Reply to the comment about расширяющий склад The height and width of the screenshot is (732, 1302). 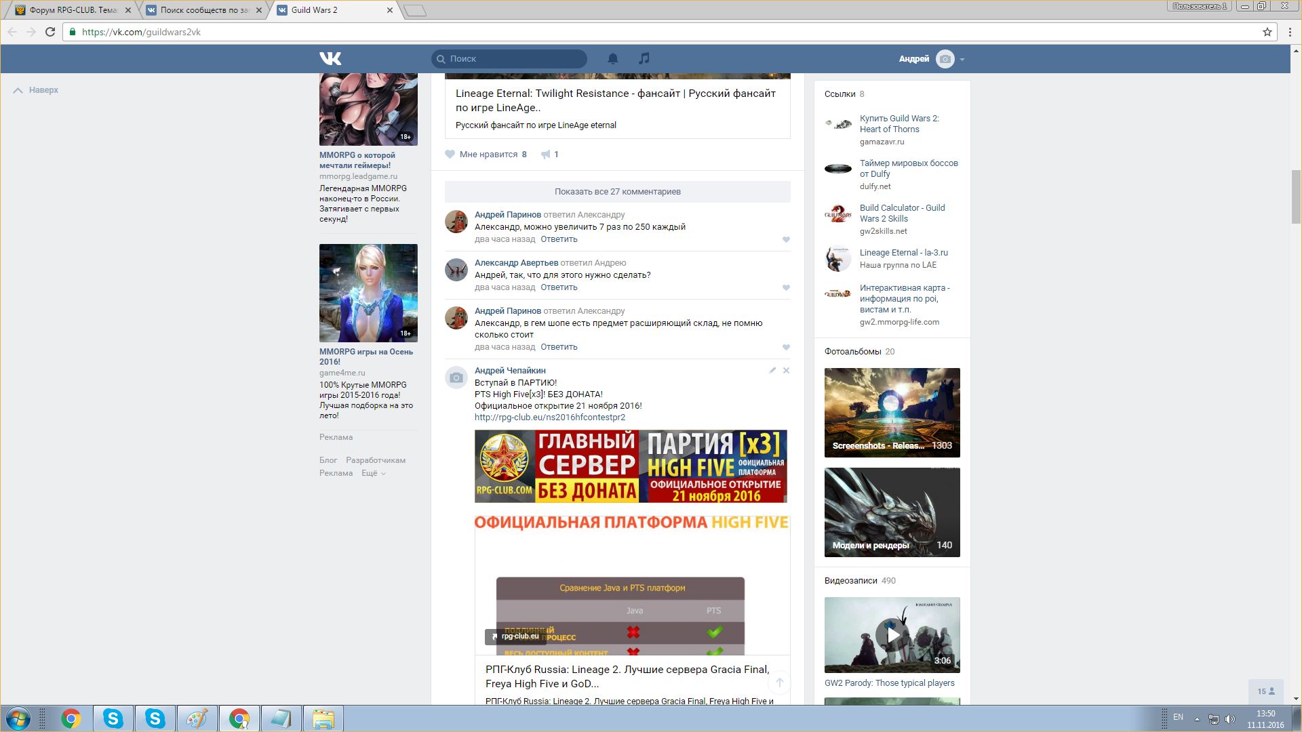click(x=559, y=347)
